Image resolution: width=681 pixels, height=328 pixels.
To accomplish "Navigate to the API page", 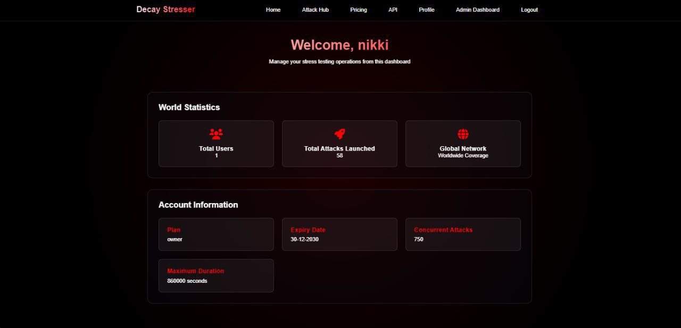I will (x=393, y=10).
